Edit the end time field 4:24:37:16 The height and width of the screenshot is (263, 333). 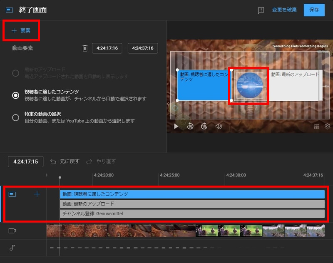(143, 48)
